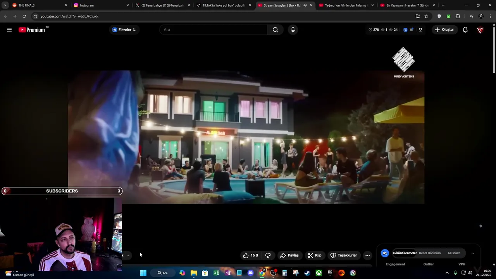Image resolution: width=496 pixels, height=279 pixels.
Task: Open the channel avatar account menu
Action: tap(480, 30)
